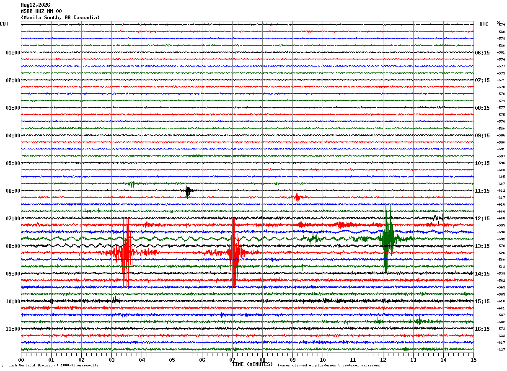Click the Traces clipped footer note
Screen dimensions: 507x371
click(x=329, y=365)
